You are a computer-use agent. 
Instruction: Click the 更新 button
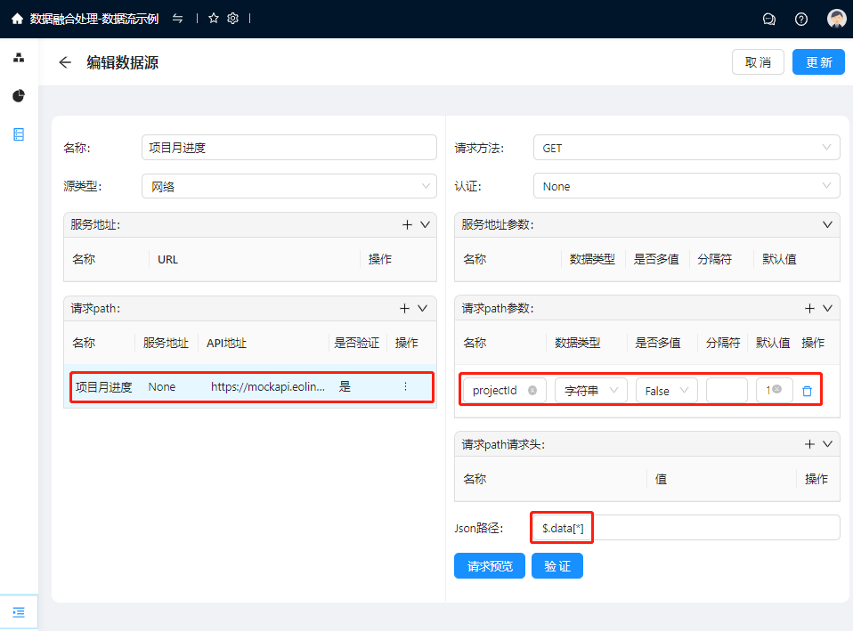point(818,62)
